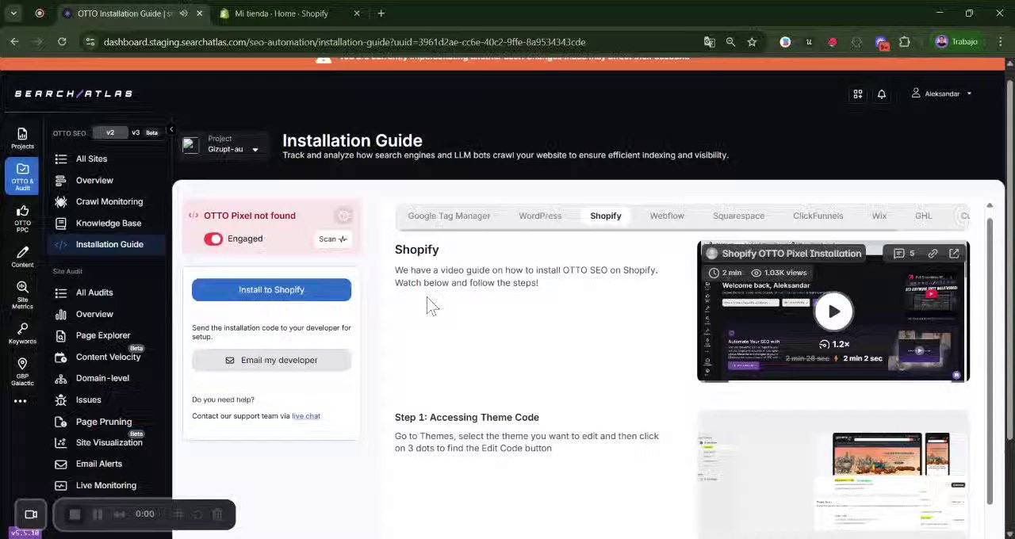
Task: Switch OTTO SEO to v3 Beta
Action: tap(144, 132)
